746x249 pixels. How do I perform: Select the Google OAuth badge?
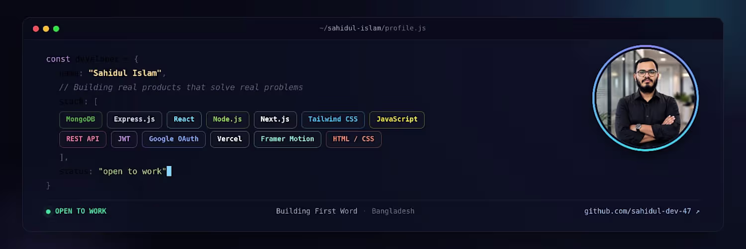pyautogui.click(x=174, y=139)
